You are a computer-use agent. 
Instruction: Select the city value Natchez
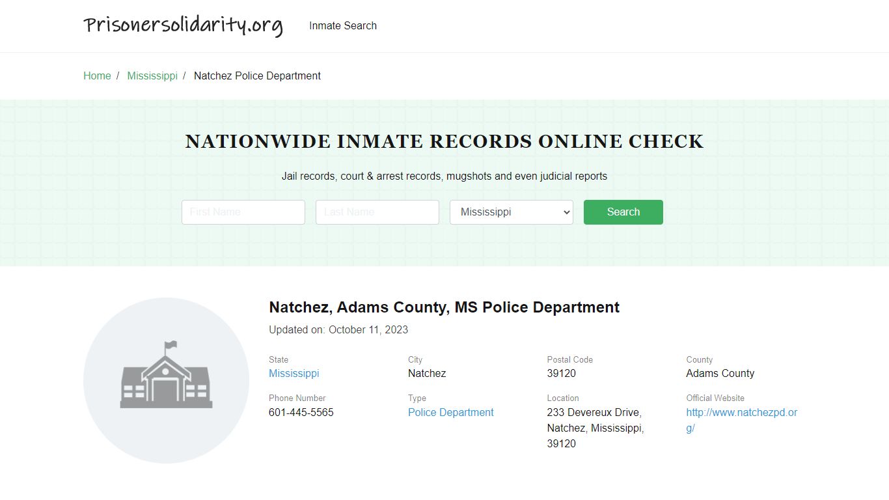427,374
